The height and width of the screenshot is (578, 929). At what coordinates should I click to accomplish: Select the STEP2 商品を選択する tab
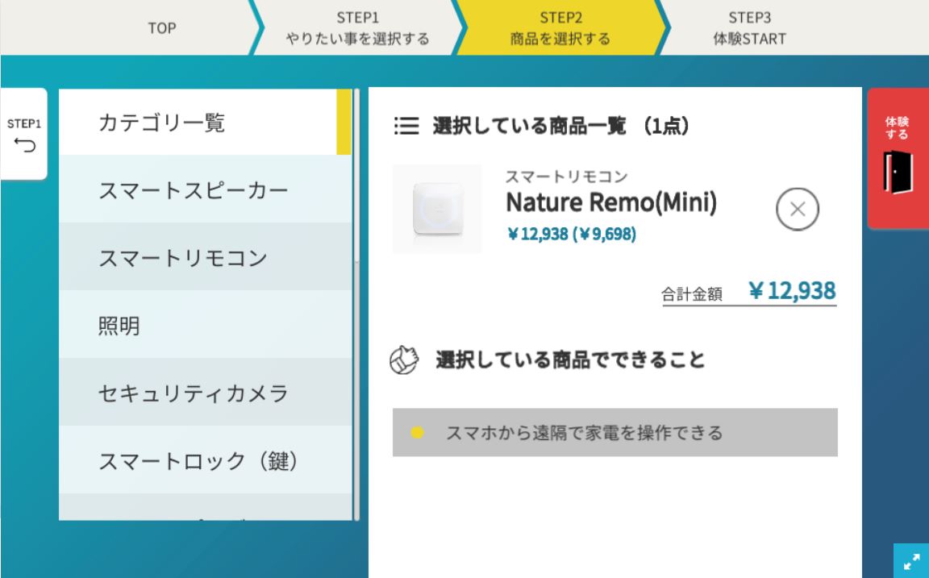click(560, 28)
